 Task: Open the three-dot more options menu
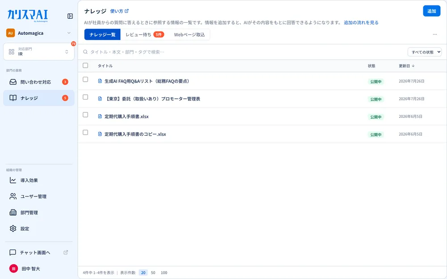click(x=435, y=34)
